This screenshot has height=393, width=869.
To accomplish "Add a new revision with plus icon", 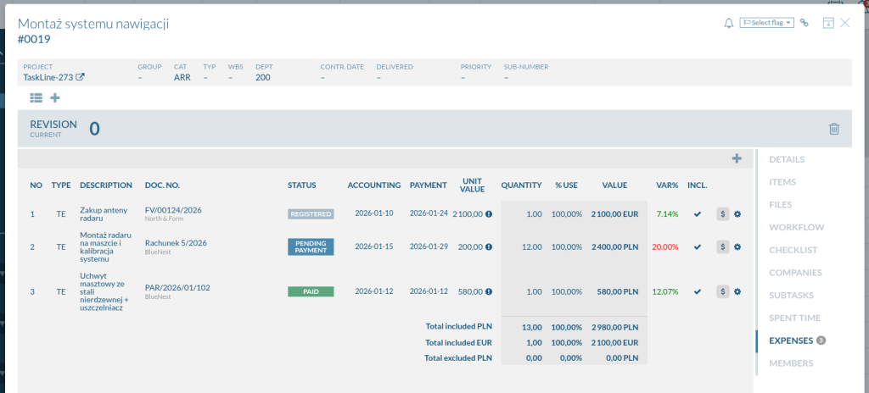I will point(55,98).
